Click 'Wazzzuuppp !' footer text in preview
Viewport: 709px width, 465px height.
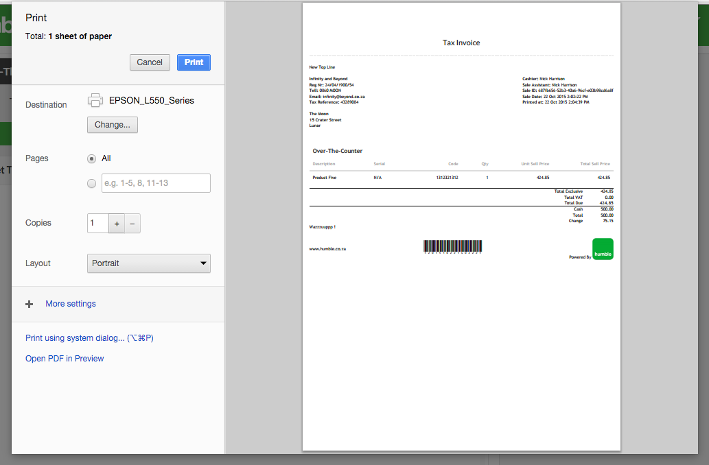[x=323, y=227]
